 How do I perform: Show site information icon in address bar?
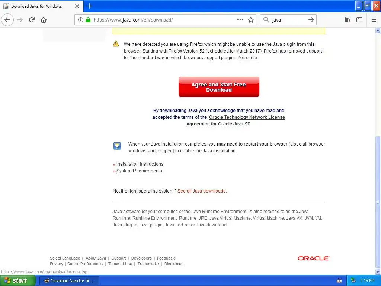(80, 20)
